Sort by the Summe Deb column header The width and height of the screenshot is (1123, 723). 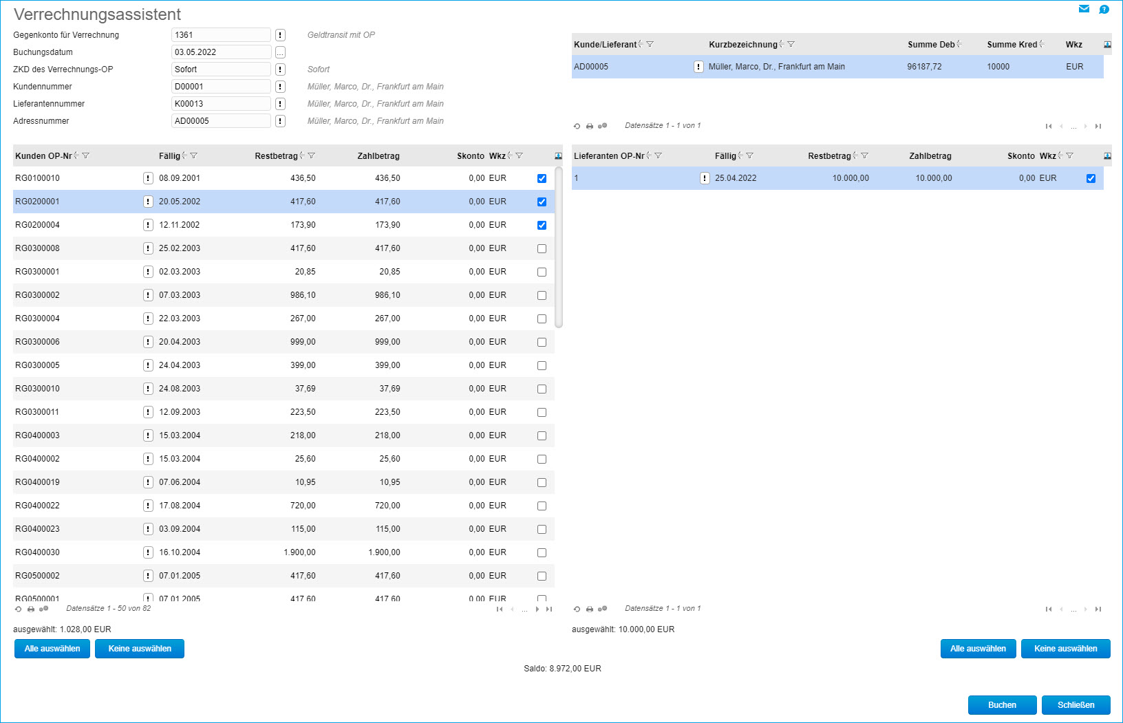(930, 45)
